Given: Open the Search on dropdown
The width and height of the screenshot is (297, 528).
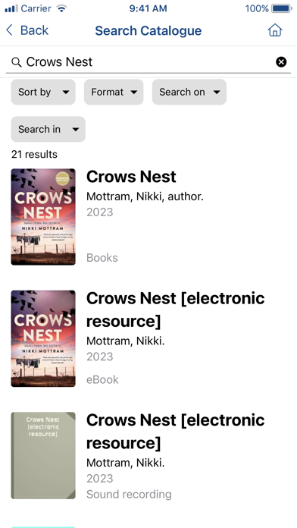Looking at the screenshot, I should pyautogui.click(x=189, y=92).
